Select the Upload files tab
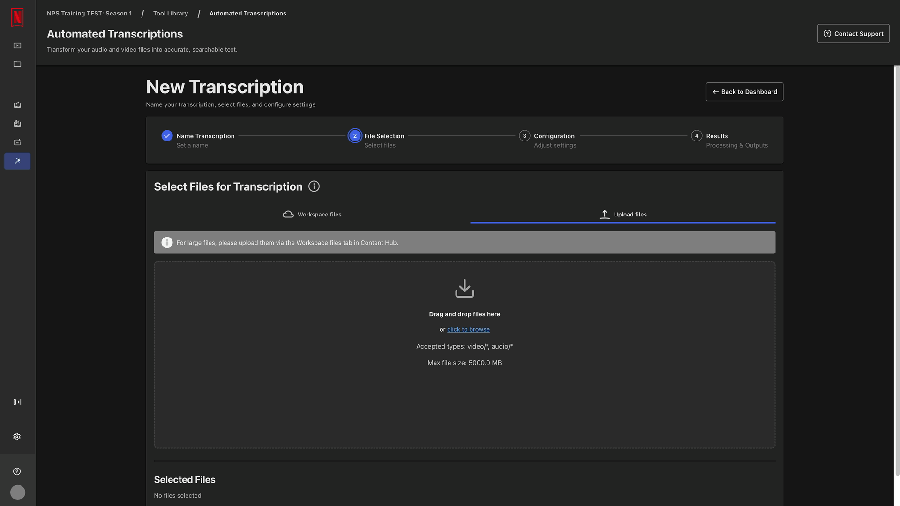The image size is (900, 506). click(622, 215)
